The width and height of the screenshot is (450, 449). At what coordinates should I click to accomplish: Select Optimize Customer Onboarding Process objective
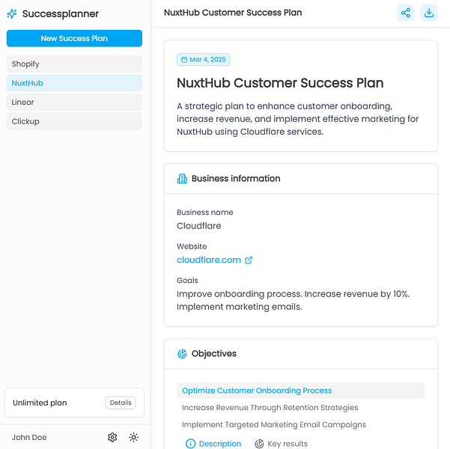point(300,390)
